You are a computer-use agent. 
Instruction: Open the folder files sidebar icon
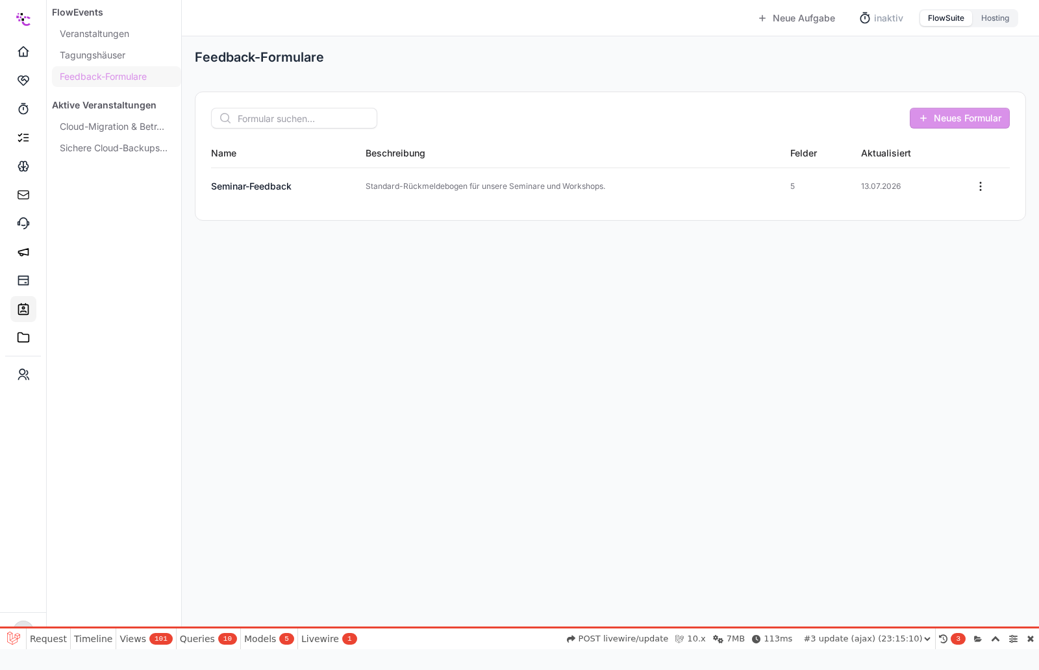coord(23,337)
